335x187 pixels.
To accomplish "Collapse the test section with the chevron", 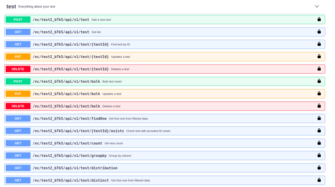I will (x=317, y=7).
